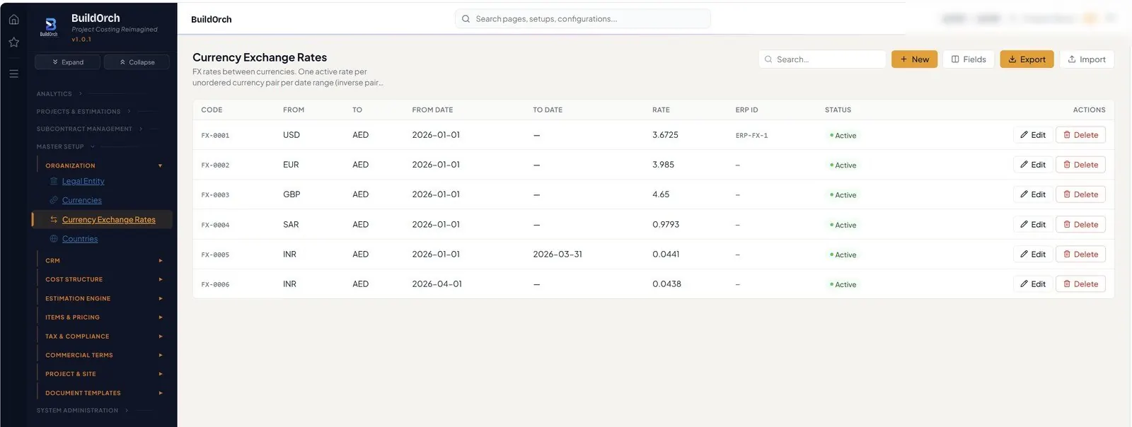This screenshot has width=1132, height=427.
Task: Open favorites star icon
Action: 13,42
